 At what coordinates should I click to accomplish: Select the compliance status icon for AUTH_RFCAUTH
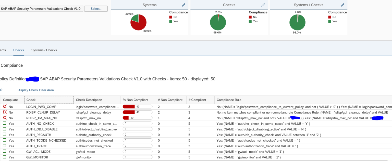[5, 135]
